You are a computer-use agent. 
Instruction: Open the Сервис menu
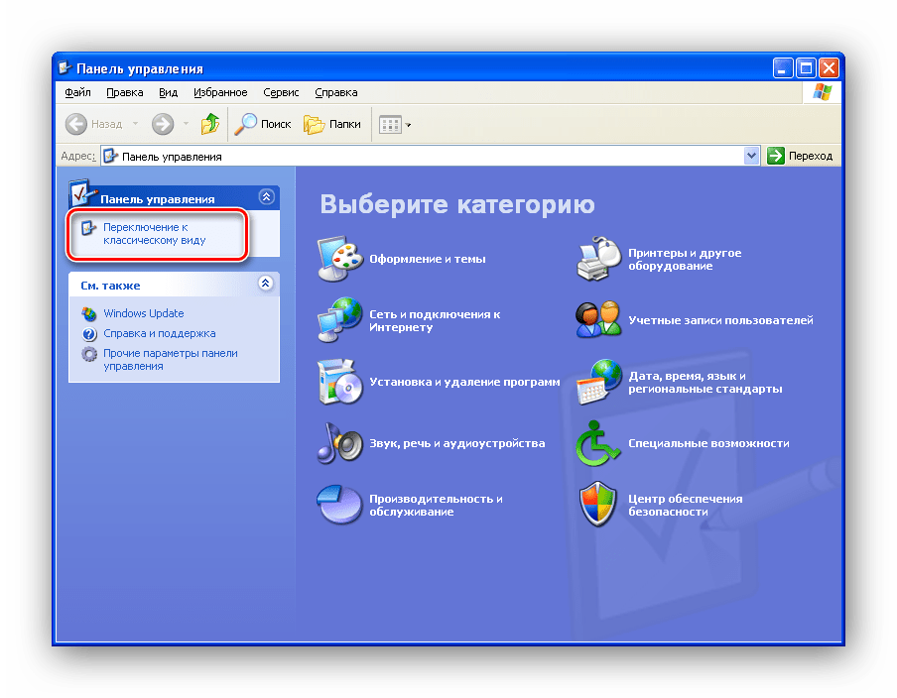pos(281,92)
